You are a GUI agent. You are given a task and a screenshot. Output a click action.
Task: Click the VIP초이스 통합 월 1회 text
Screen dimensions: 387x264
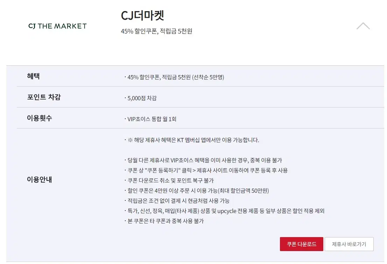click(x=152, y=119)
